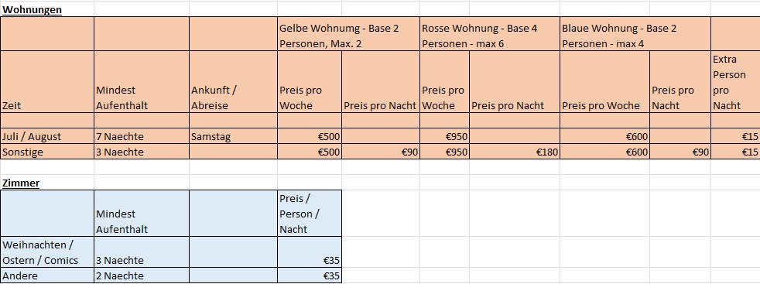The width and height of the screenshot is (760, 284).
Task: Select the Zimmer heading cell
Action: coord(47,183)
